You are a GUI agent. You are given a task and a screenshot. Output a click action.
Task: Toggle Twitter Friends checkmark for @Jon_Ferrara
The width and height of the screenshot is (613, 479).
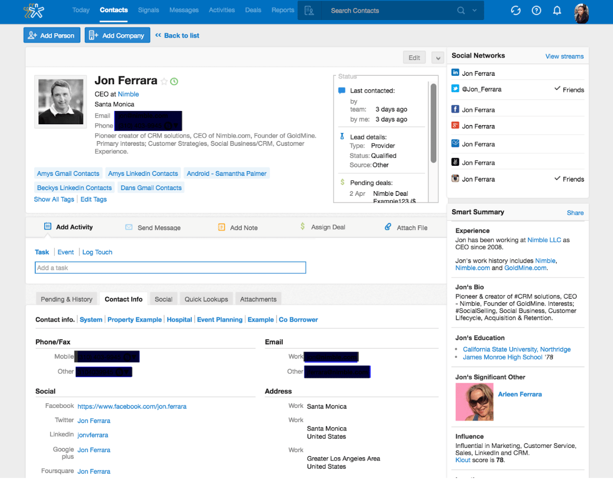(557, 89)
